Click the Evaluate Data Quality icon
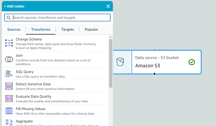The image size is (216, 126). (9, 98)
